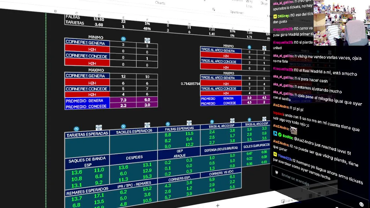
Task: Select the Napoli logo in the corners MINIMO header
Action: pos(123,39)
